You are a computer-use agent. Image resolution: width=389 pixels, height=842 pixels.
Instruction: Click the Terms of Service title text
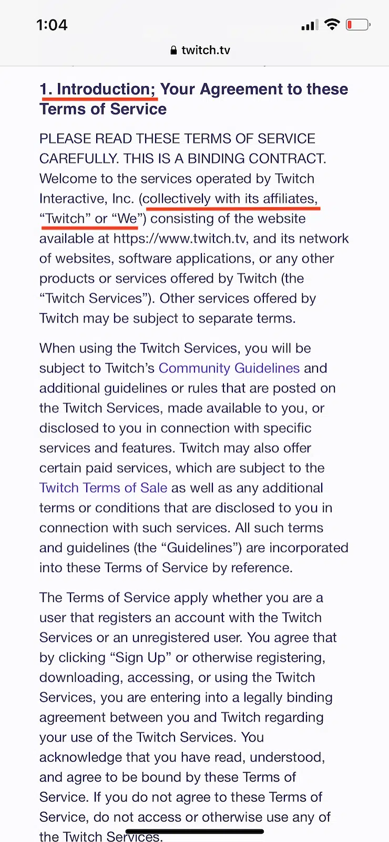pos(103,108)
